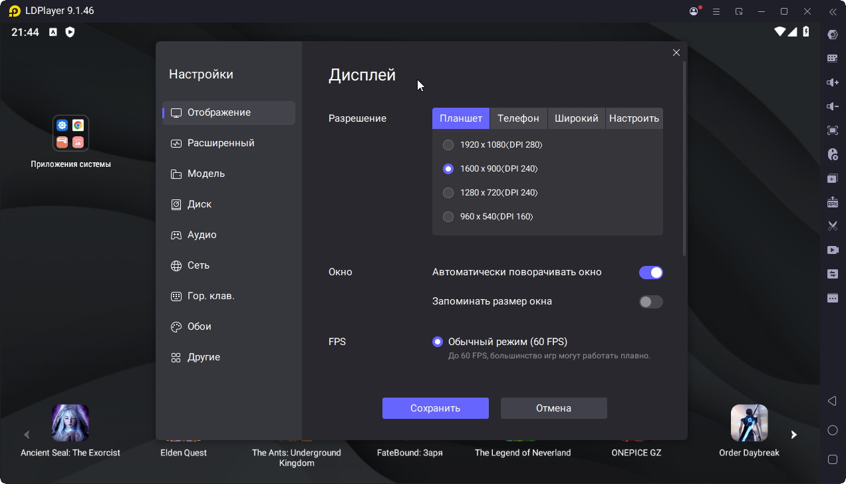Toggle fullscreen mode from the sidebar
This screenshot has height=484, width=846.
832,130
